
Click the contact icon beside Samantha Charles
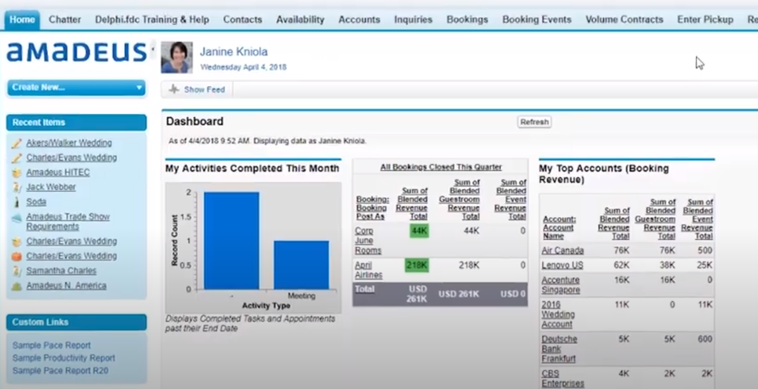16,271
